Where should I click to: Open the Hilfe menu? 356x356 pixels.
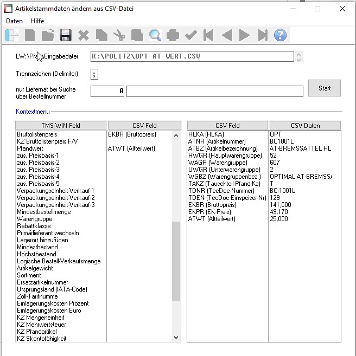pyautogui.click(x=37, y=21)
